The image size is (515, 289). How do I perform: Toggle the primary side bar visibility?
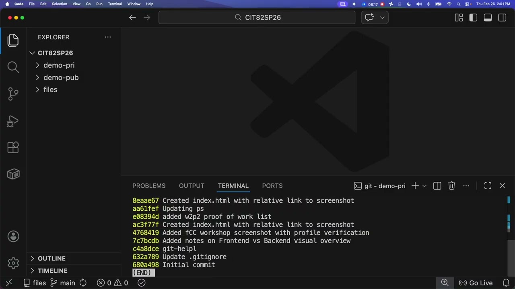click(473, 18)
